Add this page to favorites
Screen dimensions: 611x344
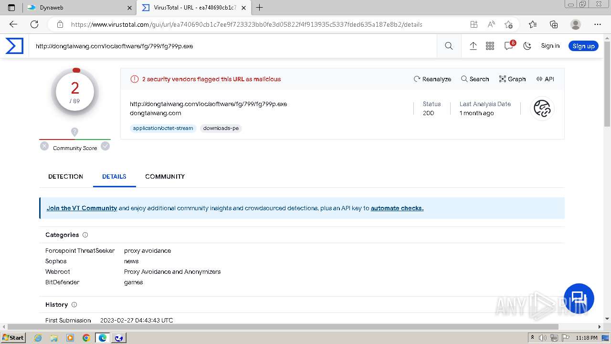click(509, 24)
